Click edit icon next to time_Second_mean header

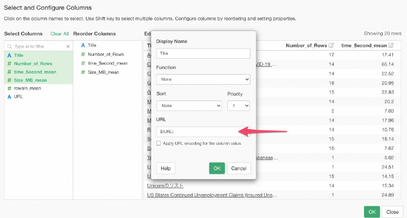tap(391, 45)
